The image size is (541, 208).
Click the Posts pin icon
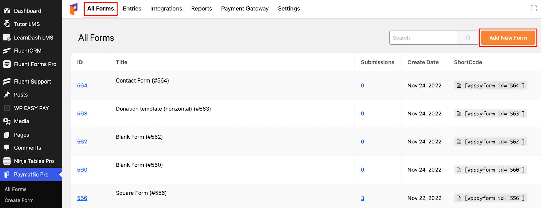(7, 95)
